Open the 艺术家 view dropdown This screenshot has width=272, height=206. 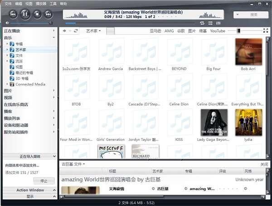pyautogui.click(x=93, y=31)
